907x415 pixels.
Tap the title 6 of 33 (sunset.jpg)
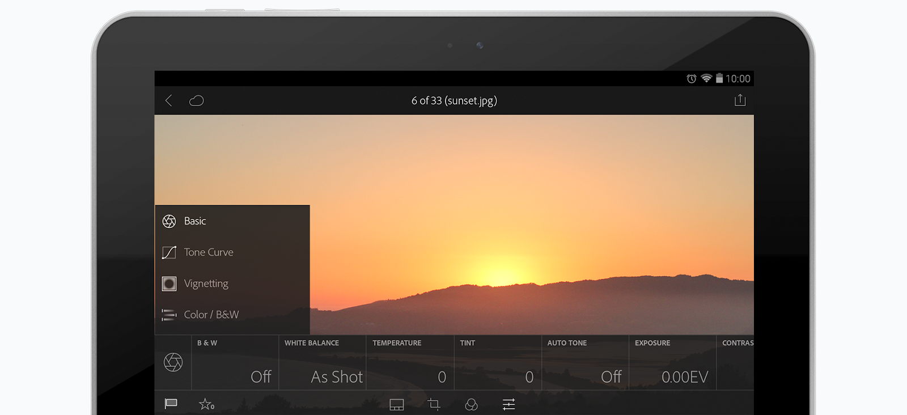tap(454, 101)
